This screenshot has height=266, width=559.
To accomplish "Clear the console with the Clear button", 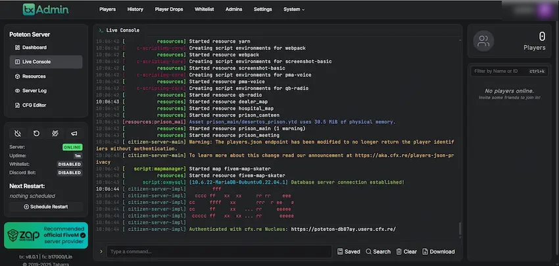I will (406, 252).
